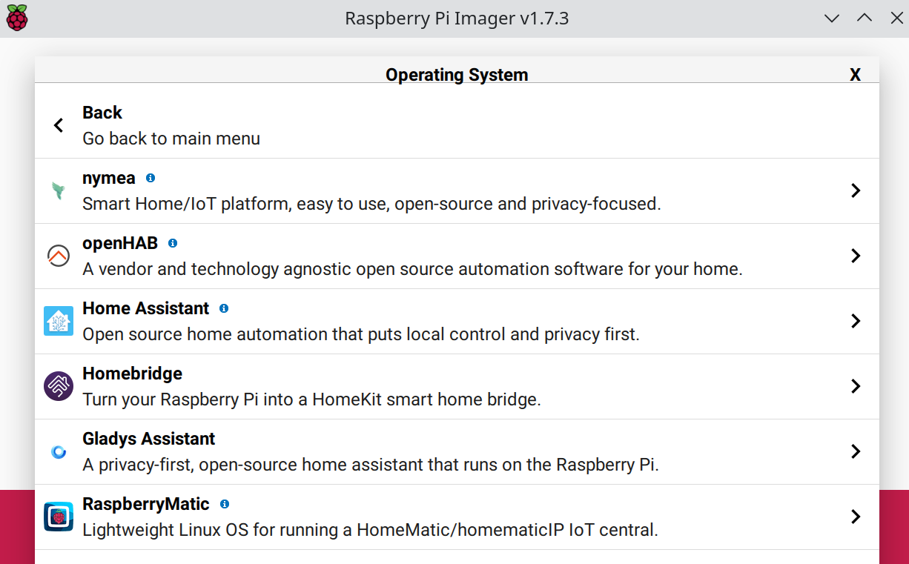The image size is (909, 564).
Task: Open the info icon next to openHAB
Action: (x=173, y=243)
